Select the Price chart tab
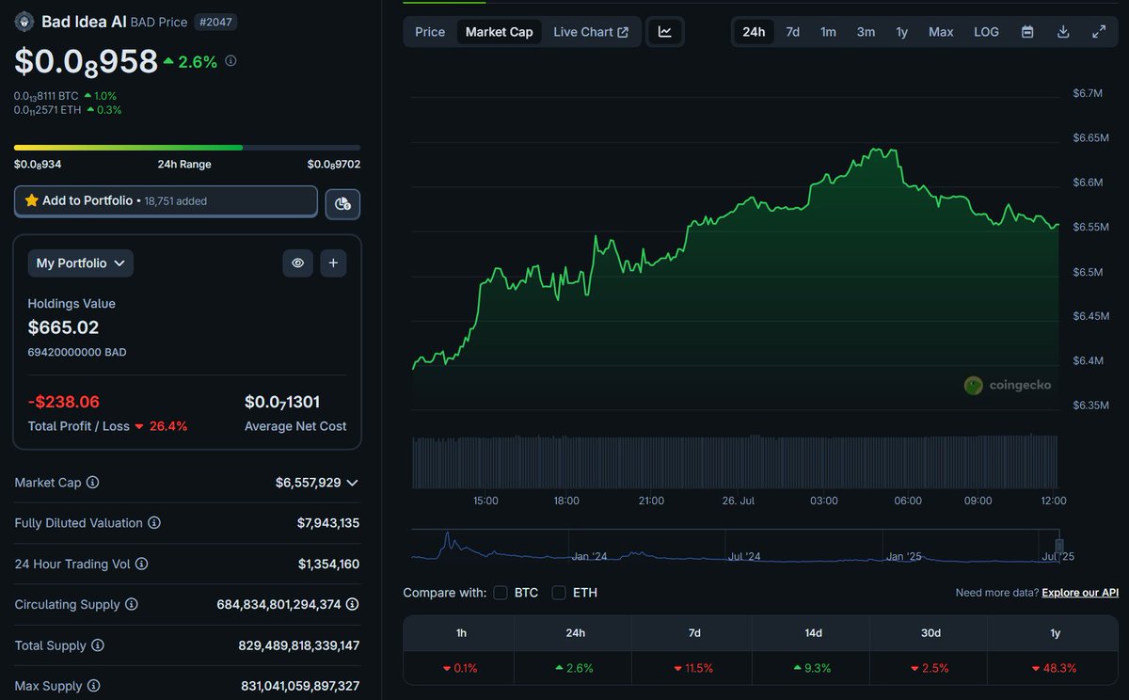1129x700 pixels. 430,32
